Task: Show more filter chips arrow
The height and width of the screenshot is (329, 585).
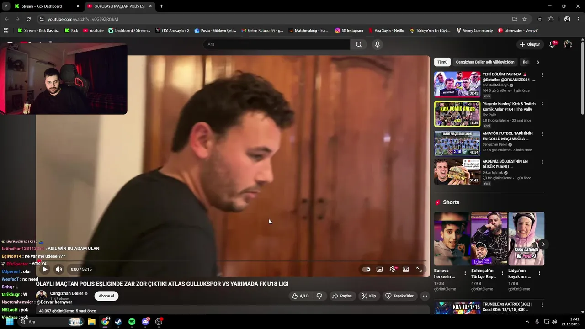Action: tap(538, 62)
